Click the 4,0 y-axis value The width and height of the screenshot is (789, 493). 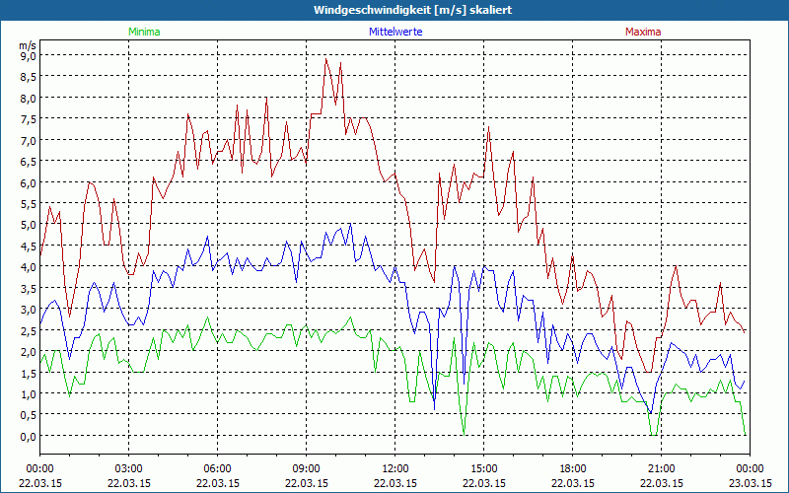[29, 267]
